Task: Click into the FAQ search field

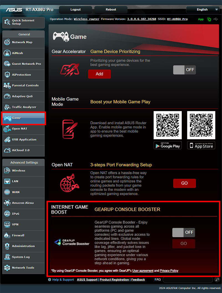Action: click(x=188, y=280)
